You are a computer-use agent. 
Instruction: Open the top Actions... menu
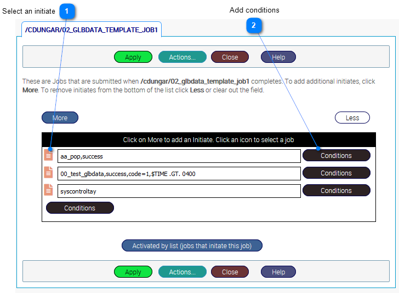tap(182, 57)
